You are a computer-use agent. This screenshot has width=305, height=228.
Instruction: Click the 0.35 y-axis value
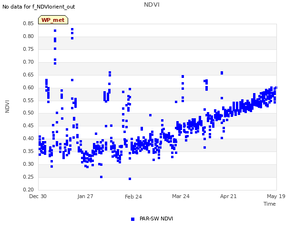click(29, 151)
